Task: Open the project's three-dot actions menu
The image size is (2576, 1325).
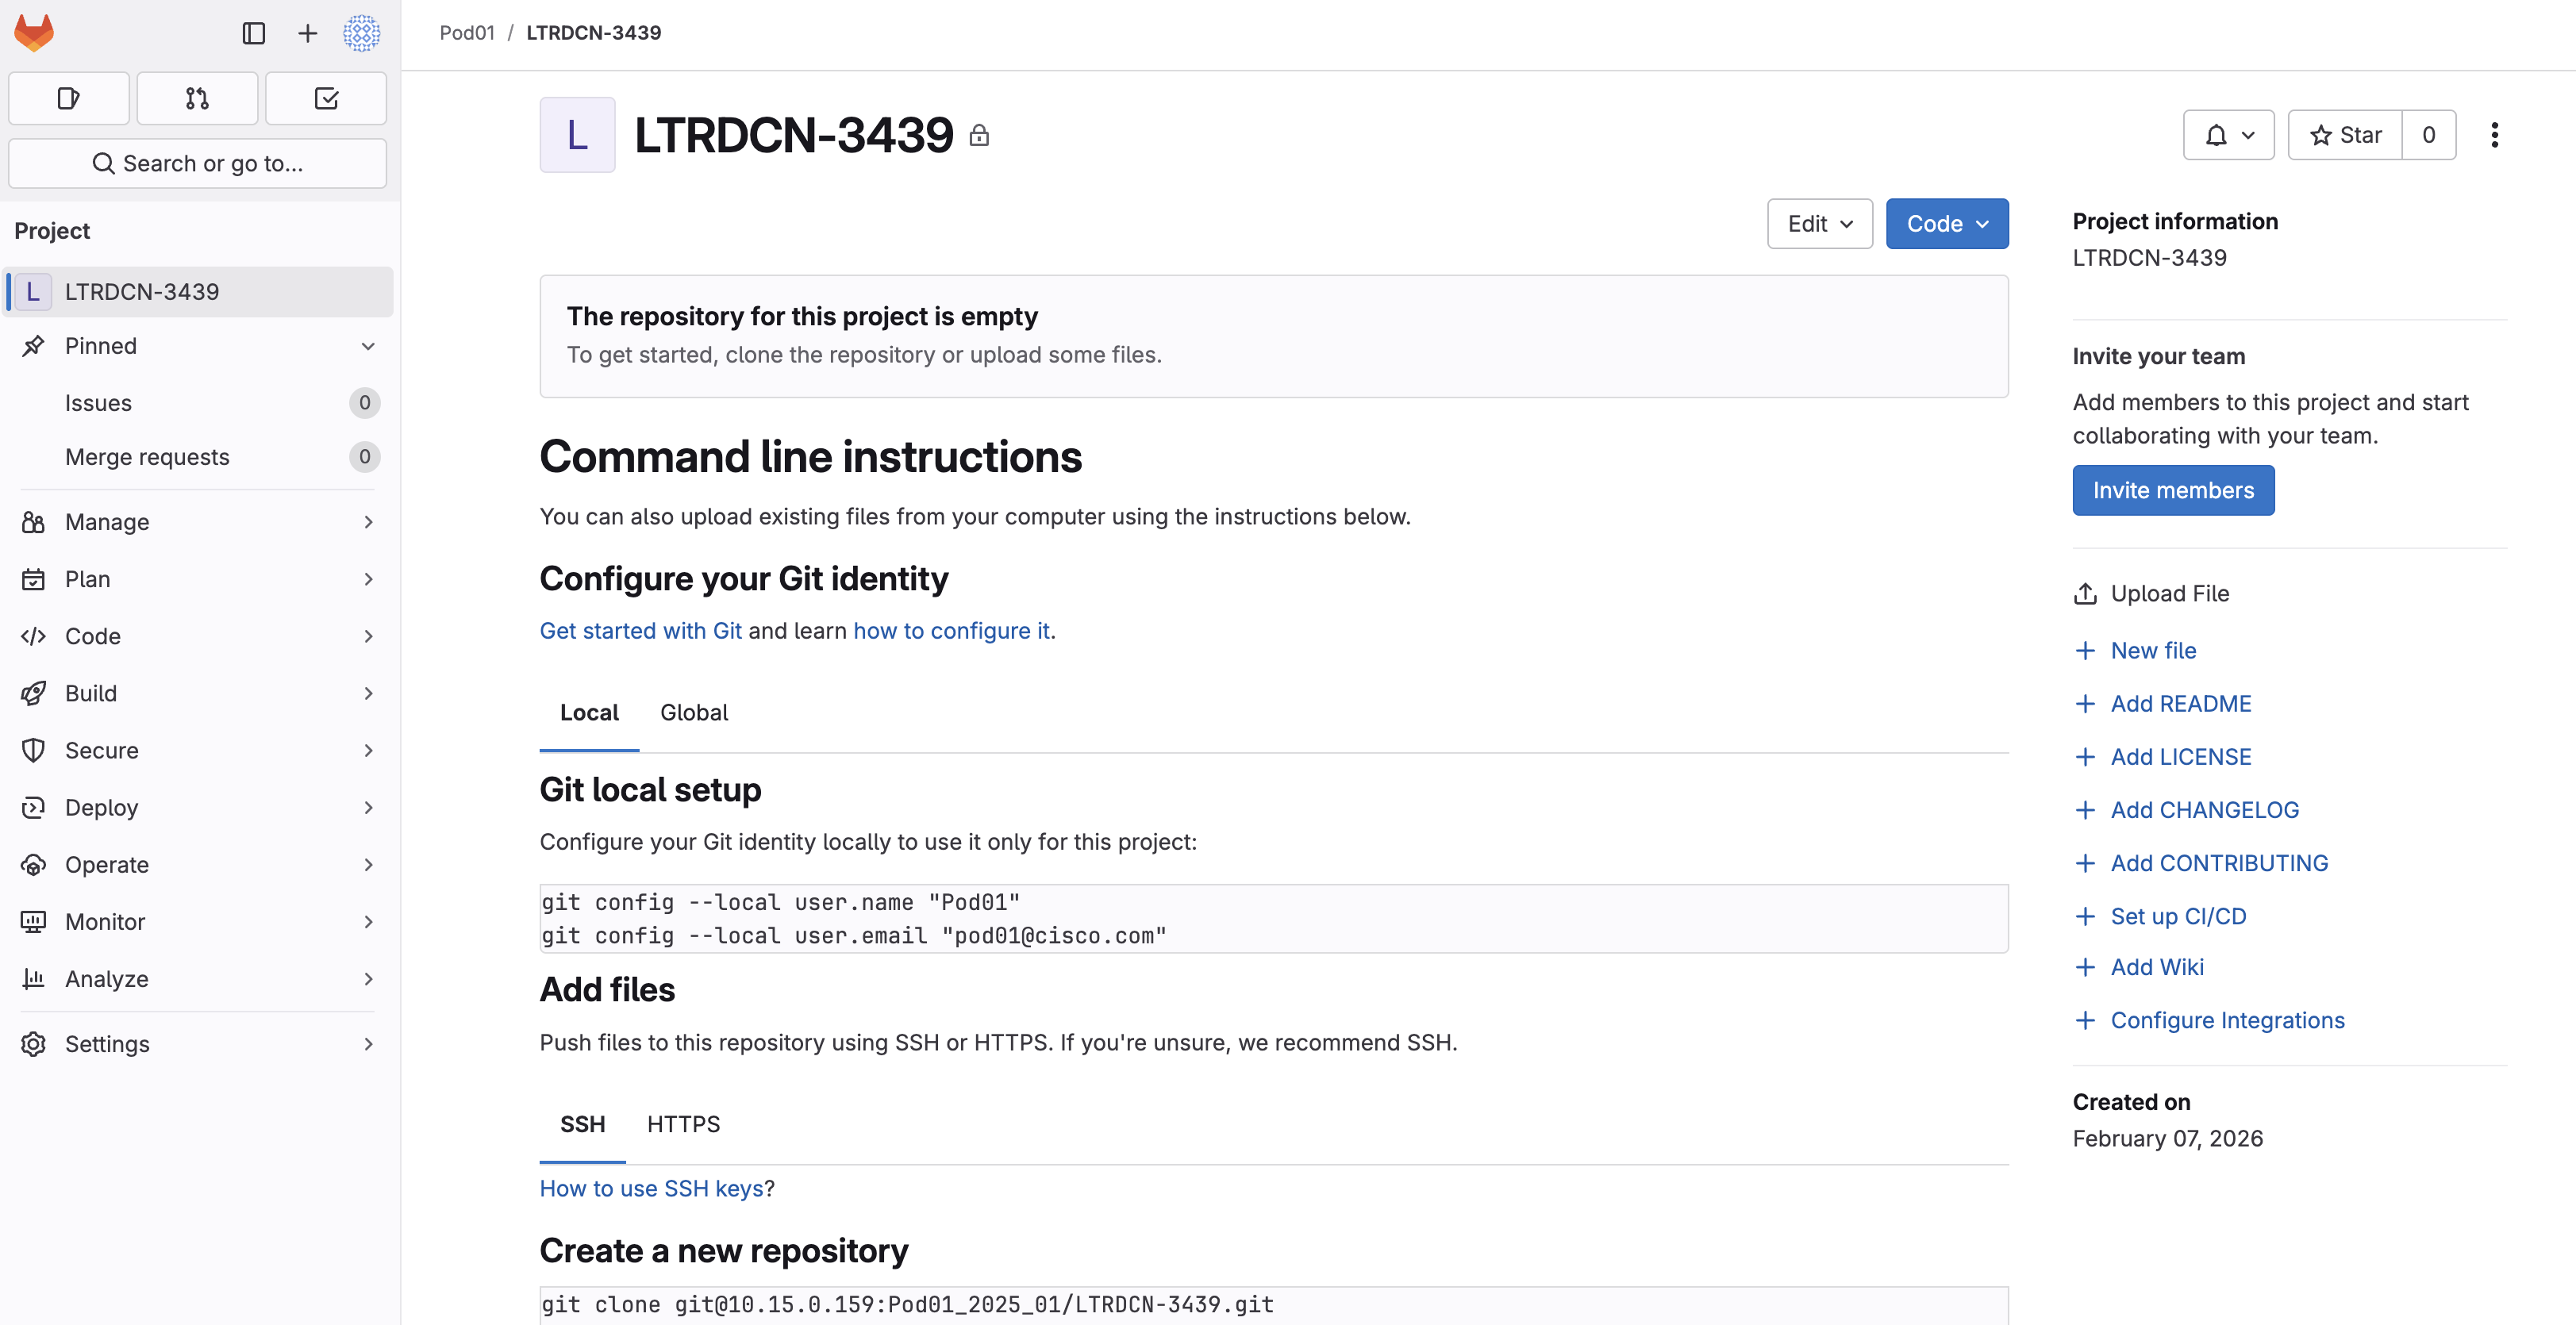Action: pyautogui.click(x=2494, y=135)
